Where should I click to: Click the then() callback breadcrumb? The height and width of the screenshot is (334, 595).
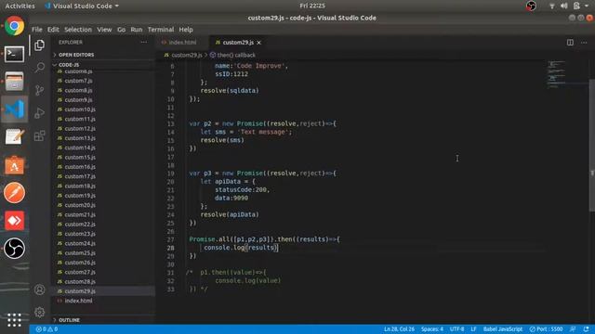[x=232, y=56]
